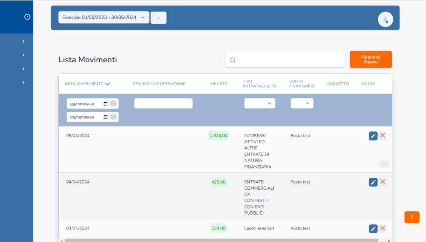Edit the 05/04/2024 movement with pencil icon
This screenshot has width=426, height=242.
pos(373,136)
